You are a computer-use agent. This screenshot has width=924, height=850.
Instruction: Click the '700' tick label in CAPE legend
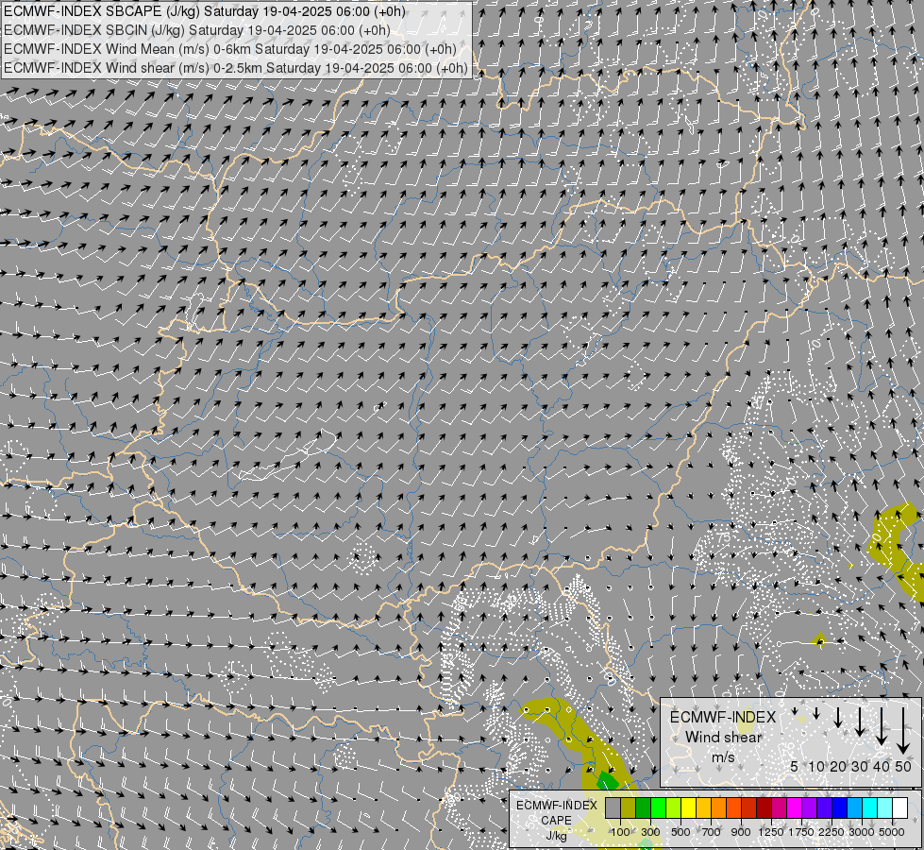pyautogui.click(x=712, y=832)
